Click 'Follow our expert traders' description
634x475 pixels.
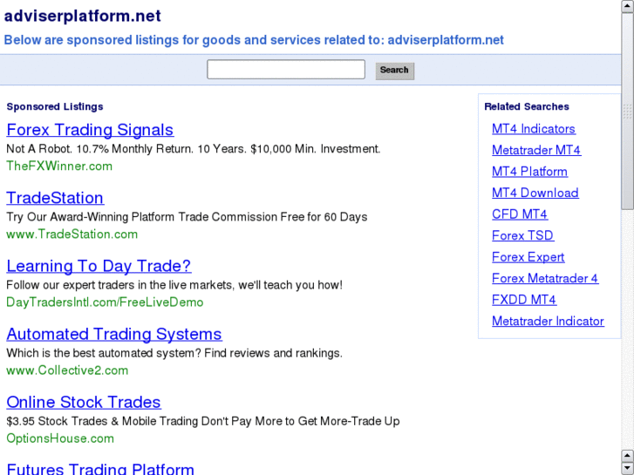coord(174,285)
